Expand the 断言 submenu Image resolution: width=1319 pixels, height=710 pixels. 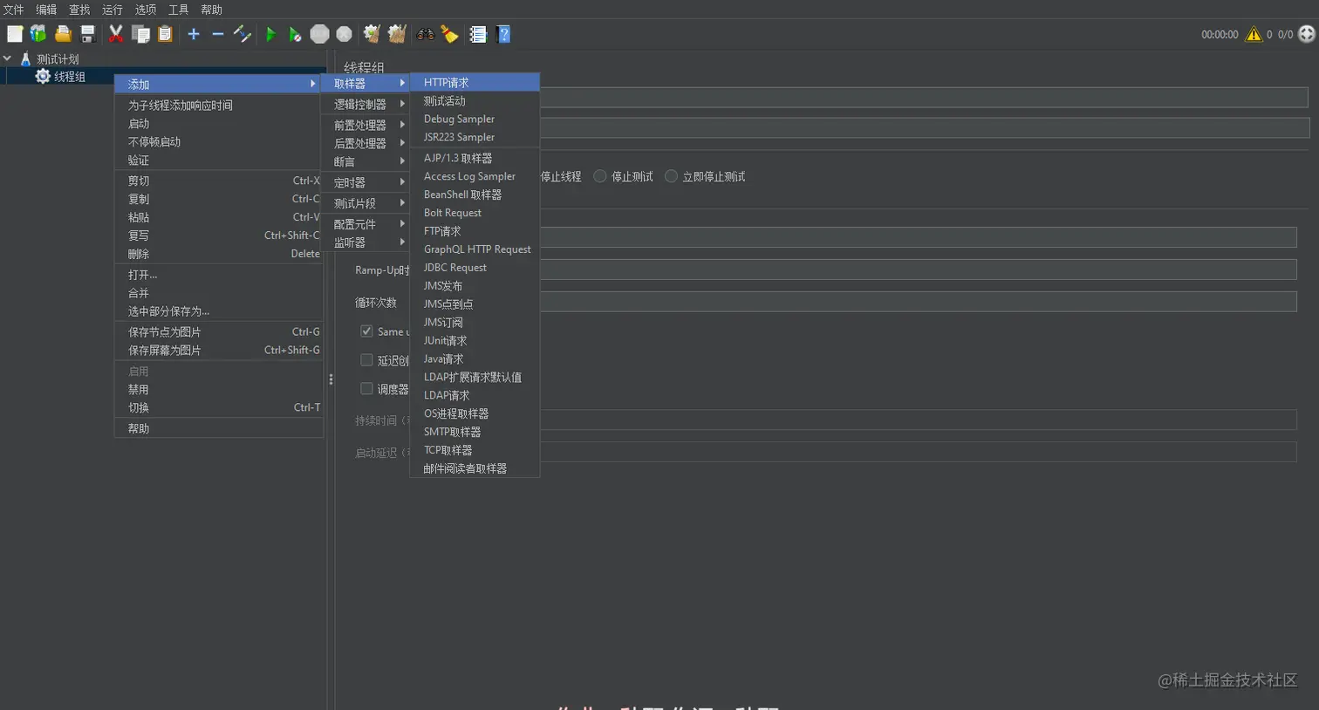366,161
